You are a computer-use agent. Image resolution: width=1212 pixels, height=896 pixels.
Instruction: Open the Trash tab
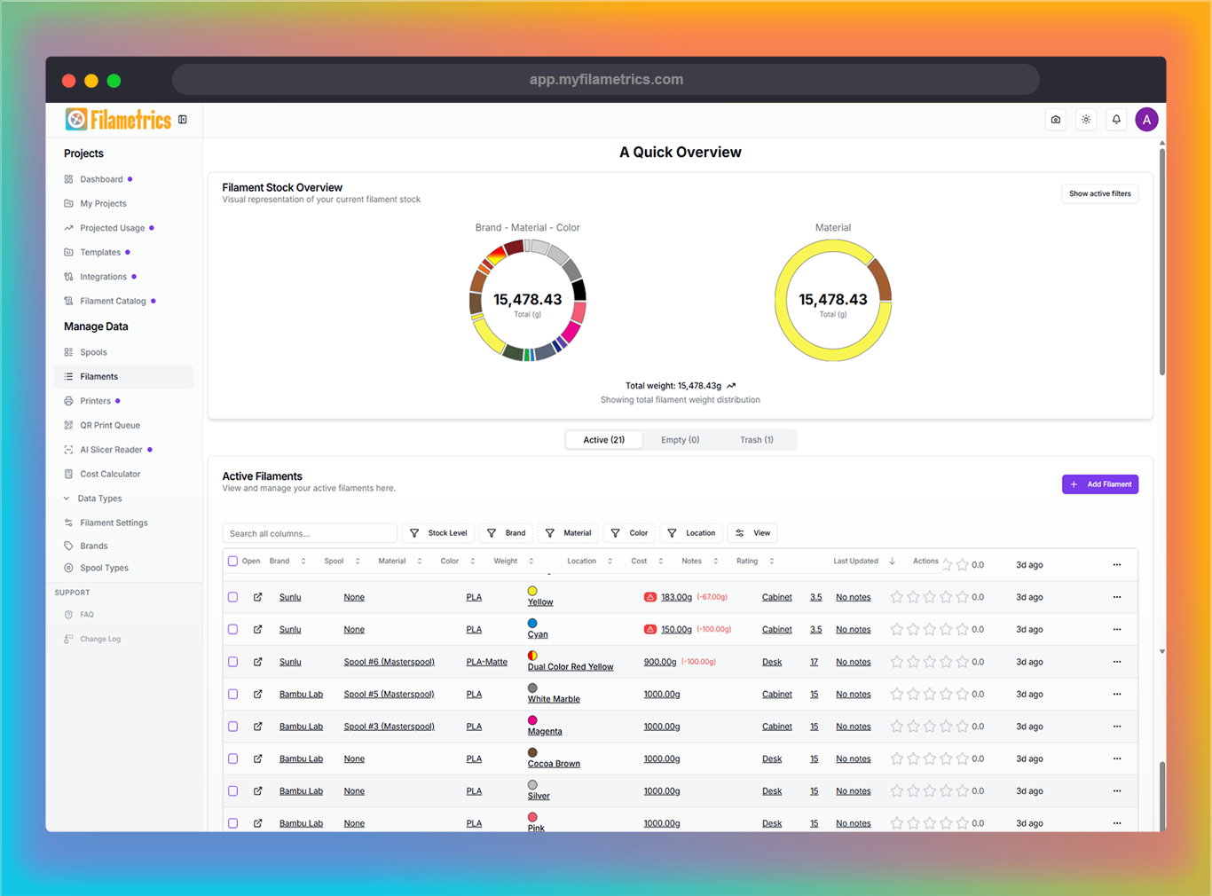pos(756,439)
